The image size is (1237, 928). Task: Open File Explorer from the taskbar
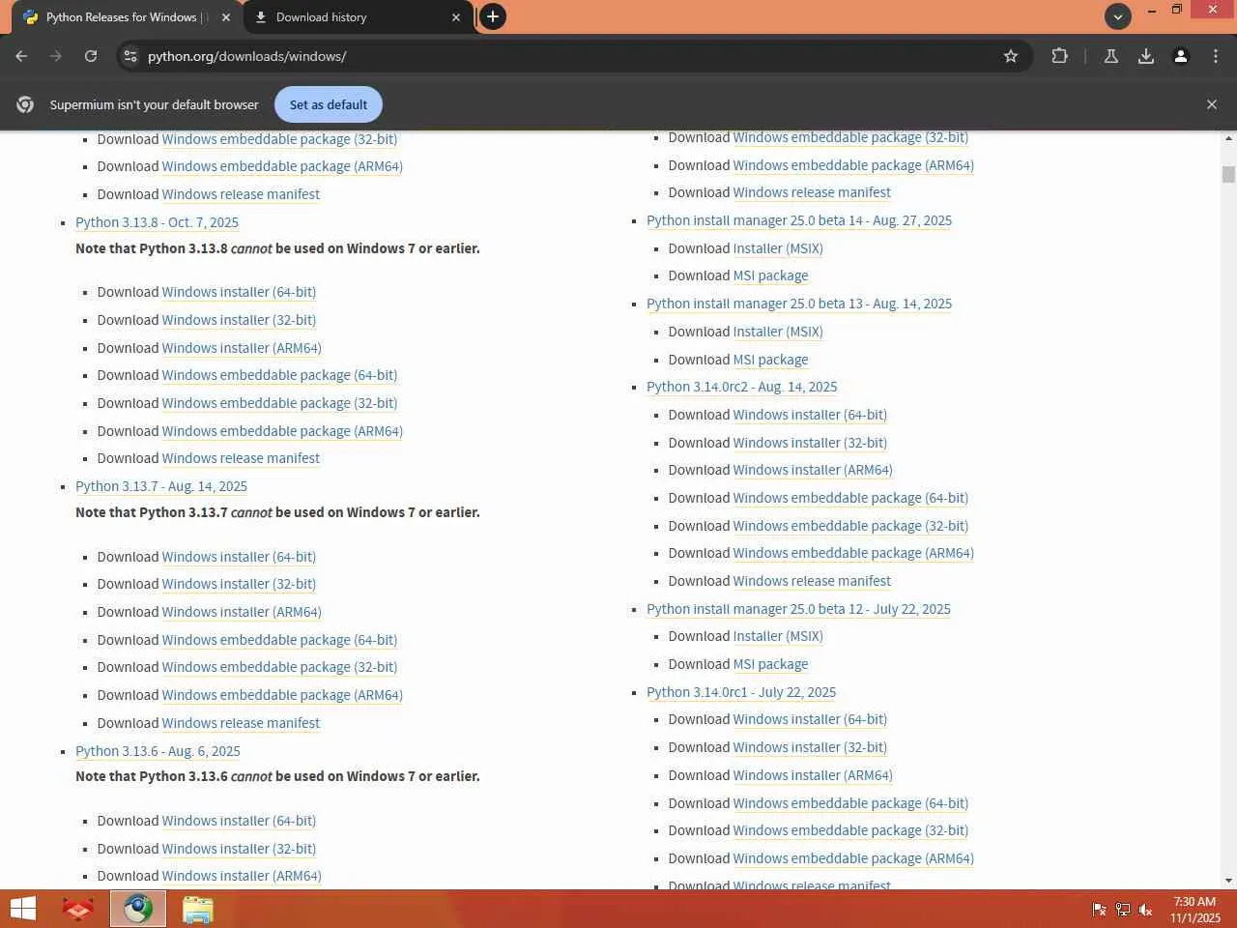198,909
